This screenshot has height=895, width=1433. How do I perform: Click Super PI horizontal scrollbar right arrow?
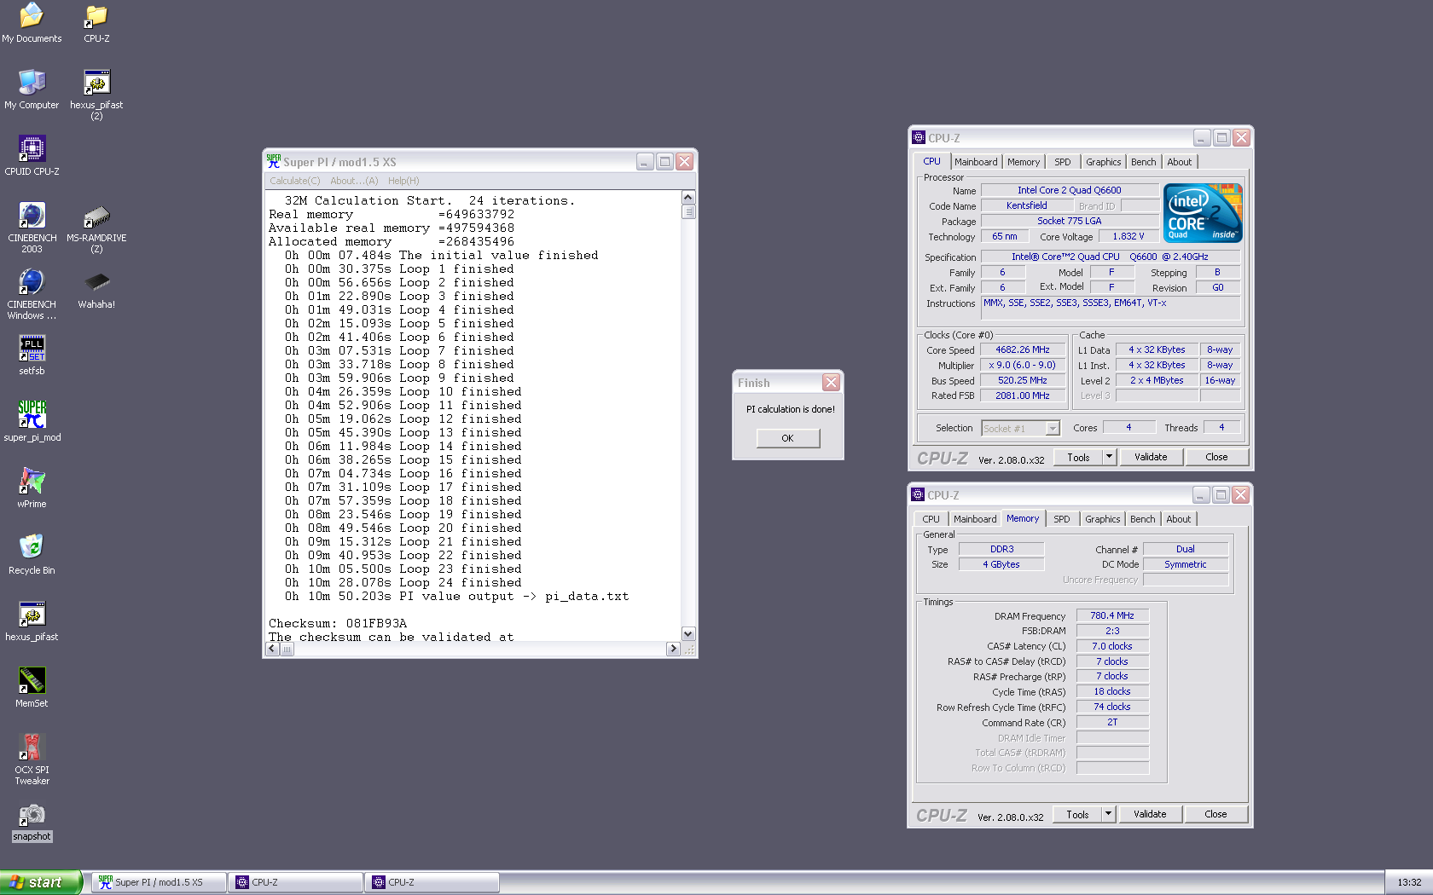coord(673,649)
